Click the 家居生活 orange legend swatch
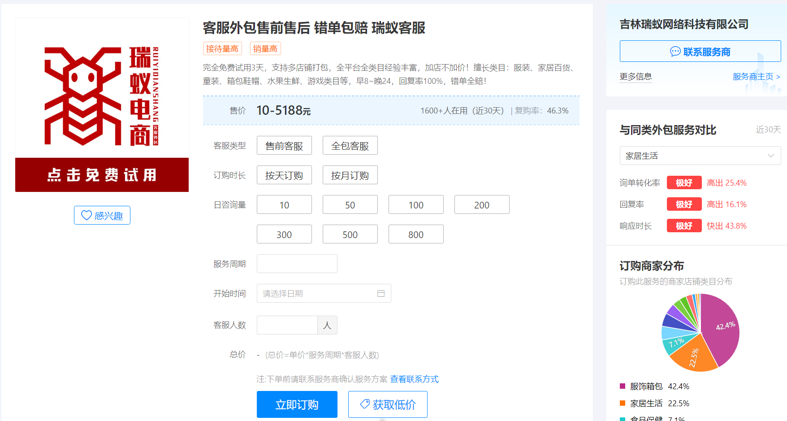The image size is (787, 421). [623, 403]
